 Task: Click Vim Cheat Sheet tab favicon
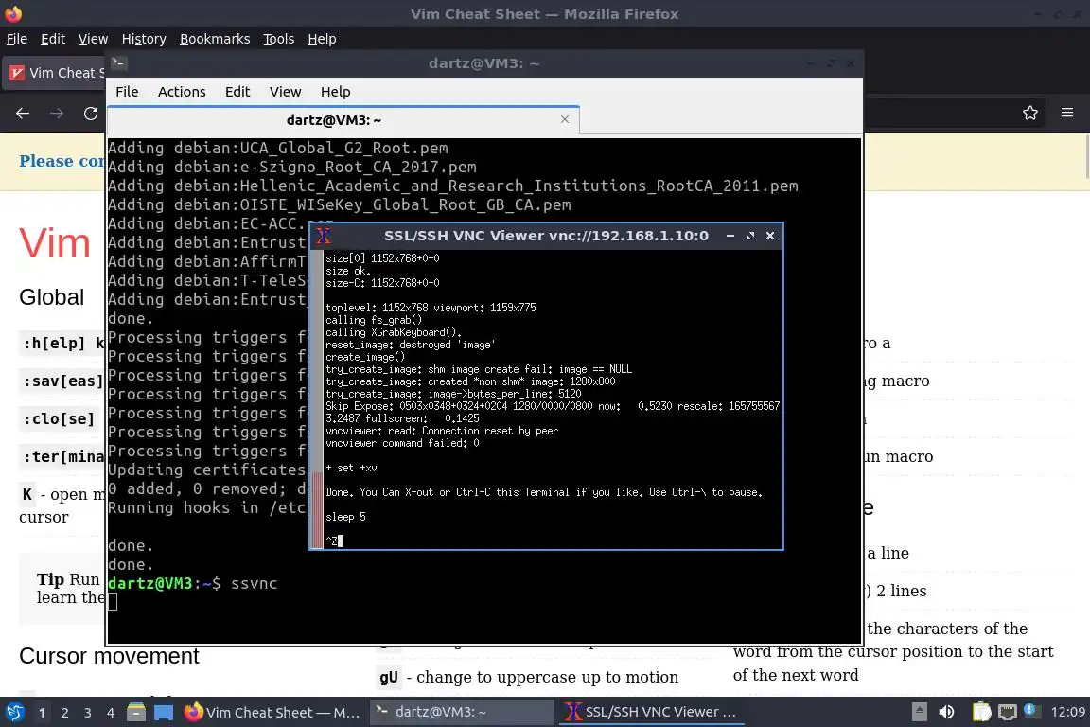(x=17, y=73)
